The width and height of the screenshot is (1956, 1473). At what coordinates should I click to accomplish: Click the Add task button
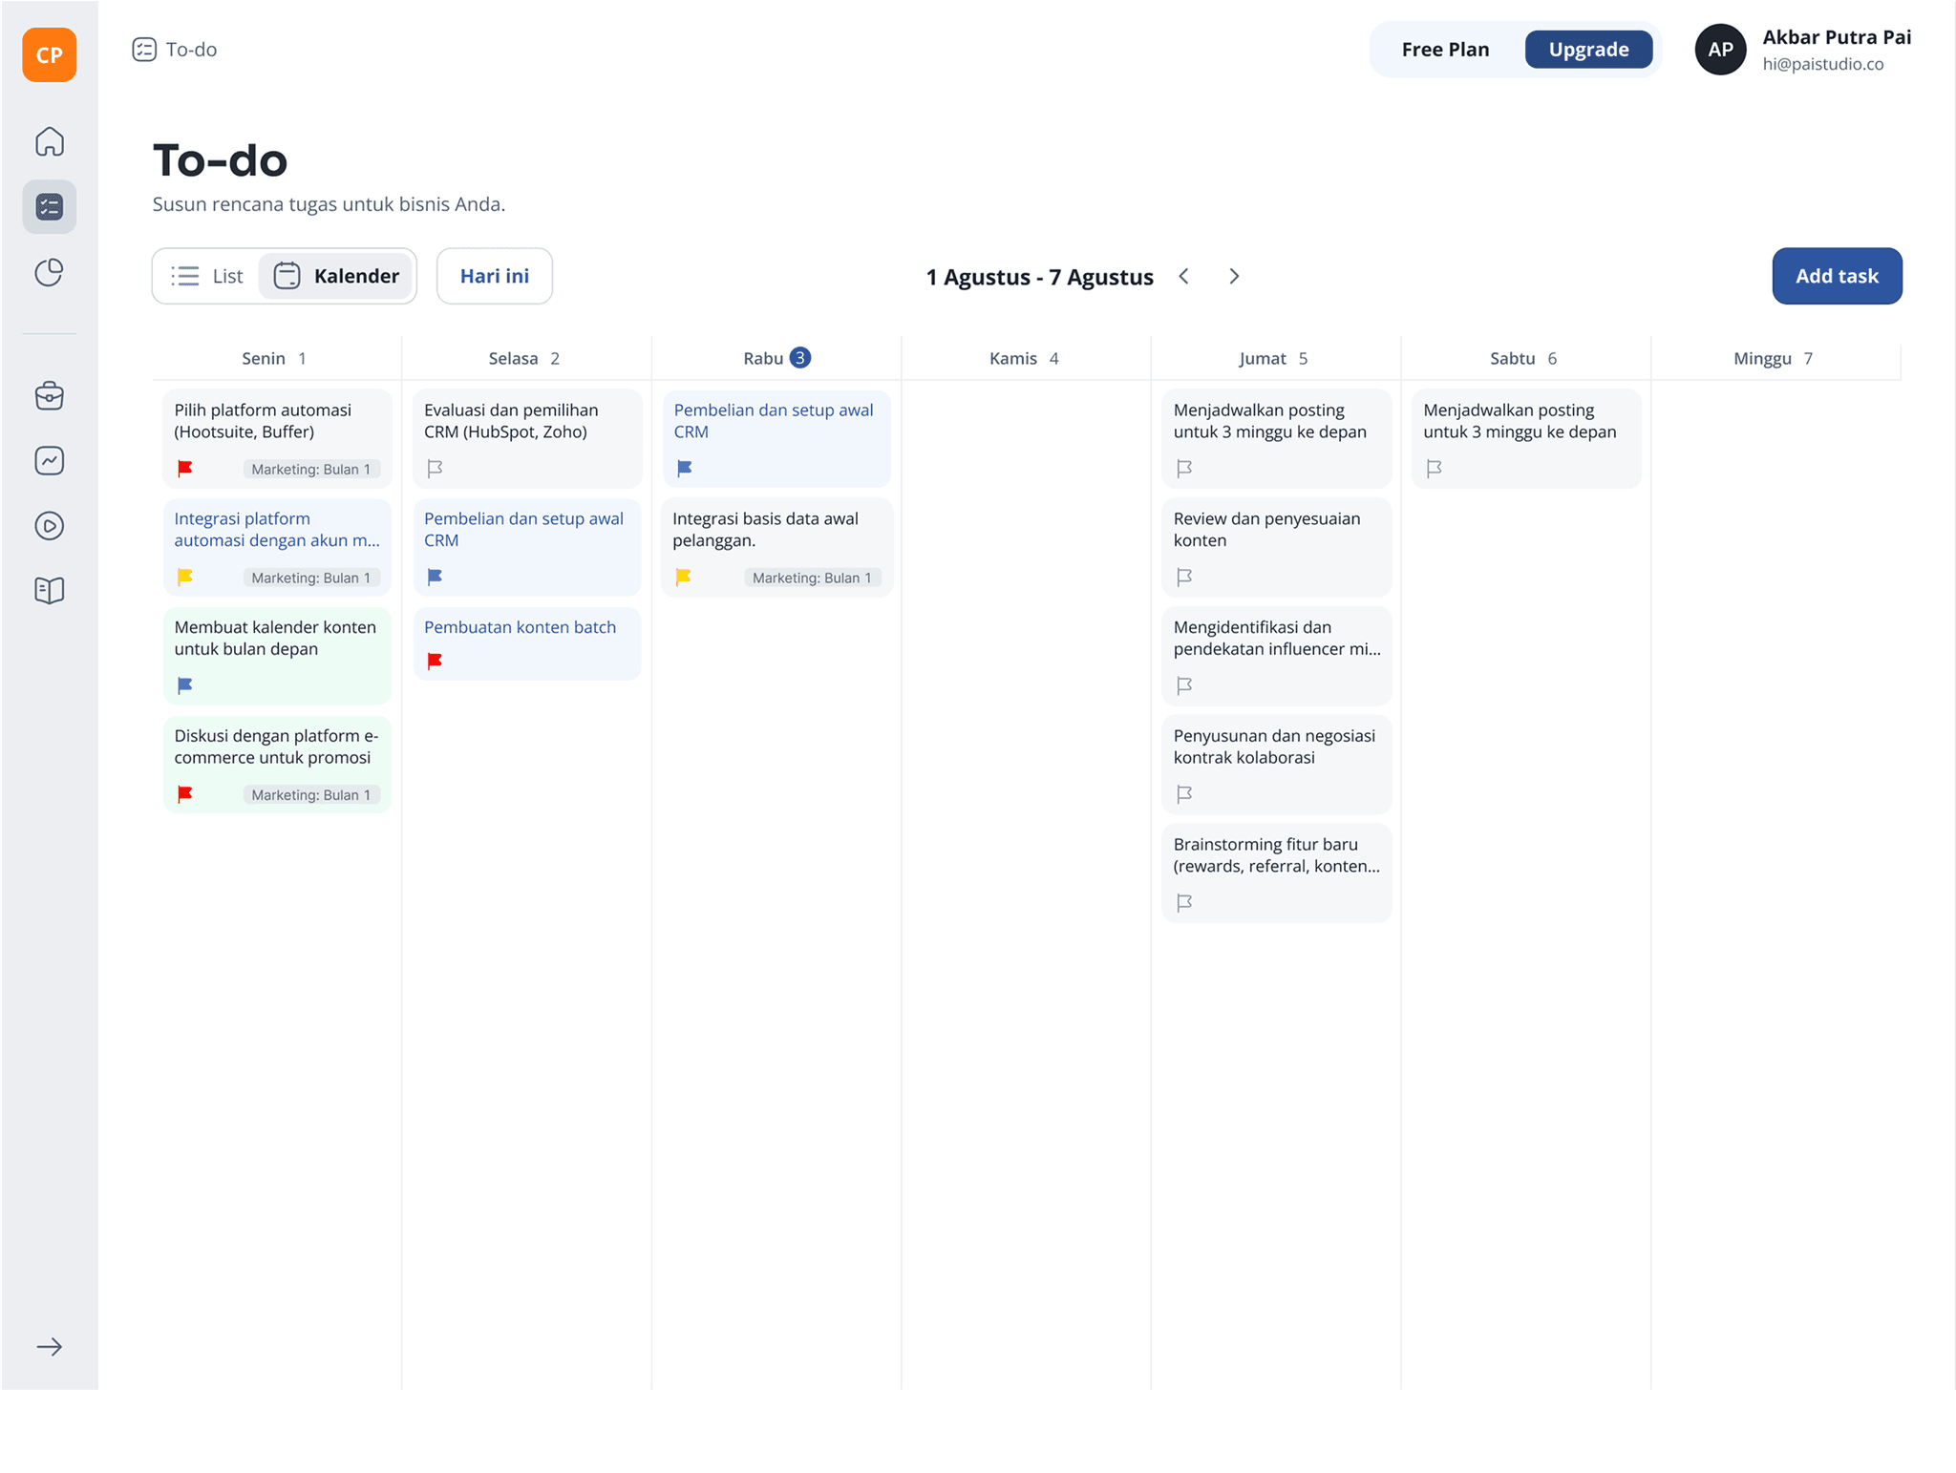pos(1837,276)
